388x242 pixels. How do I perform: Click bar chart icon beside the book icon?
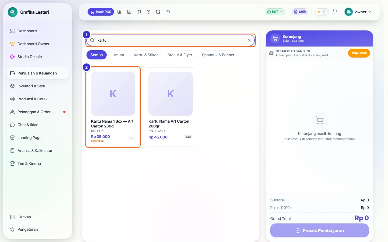[129, 12]
